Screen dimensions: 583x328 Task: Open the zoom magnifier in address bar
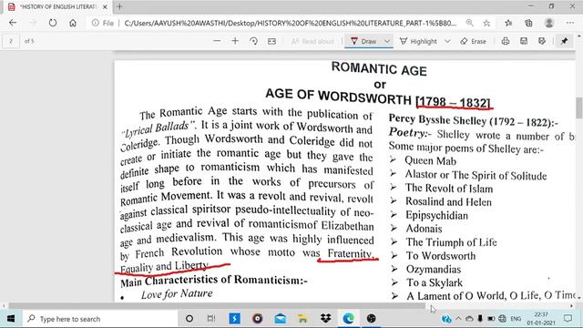[470, 23]
